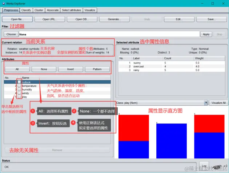Select all attributes with All button
This screenshot has width=229, height=173.
point(17,69)
